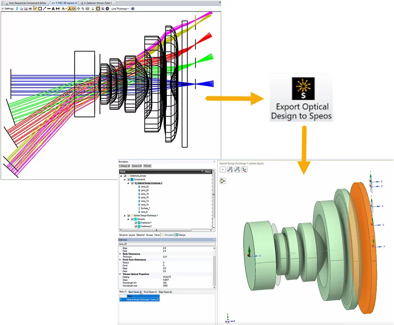Select the rectangle annotation tool
Image resolution: width=394 pixels, height=325 pixels.
coord(40,8)
